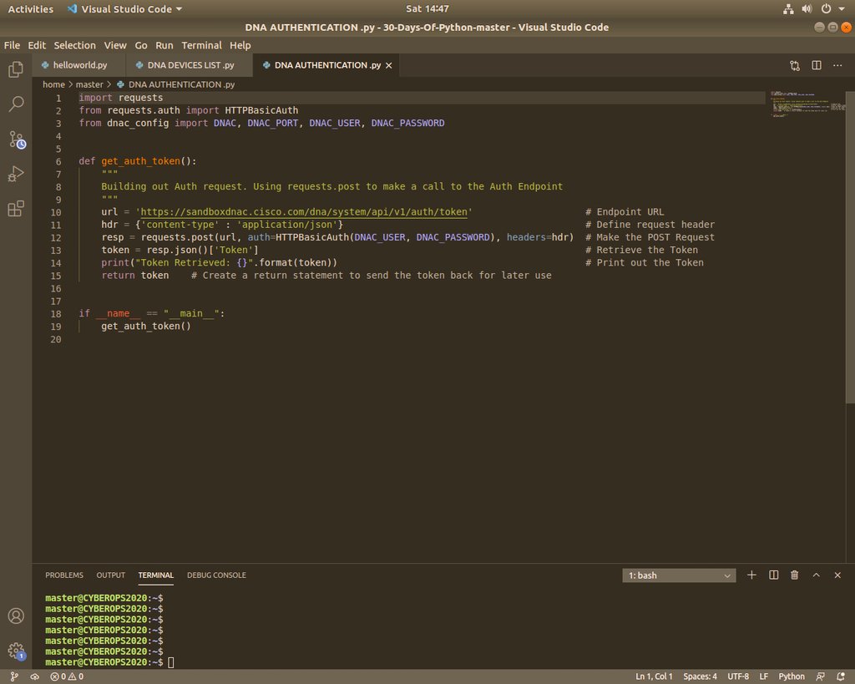Select the TERMINAL panel tab
Viewport: 855px width, 684px height.
156,575
